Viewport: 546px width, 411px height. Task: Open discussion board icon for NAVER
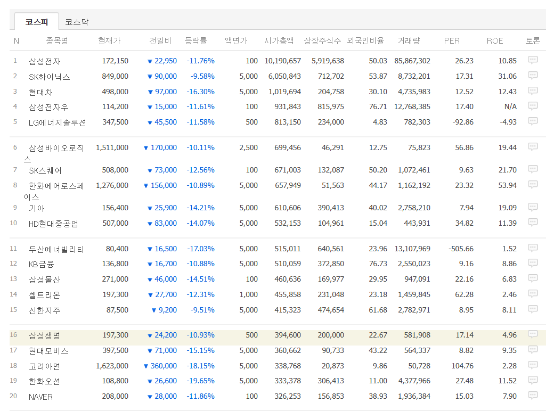point(533,396)
